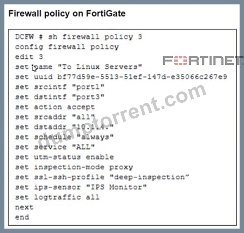Click the ssl-ssh-profile "deep-inspection" value
Screen dimensions: 244x233
149,177
